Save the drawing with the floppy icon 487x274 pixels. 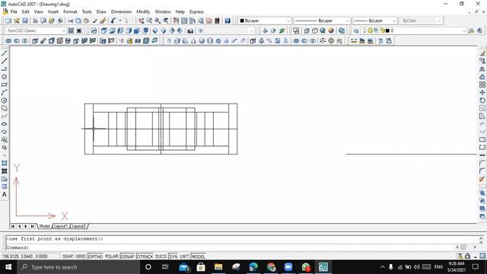coord(25,21)
